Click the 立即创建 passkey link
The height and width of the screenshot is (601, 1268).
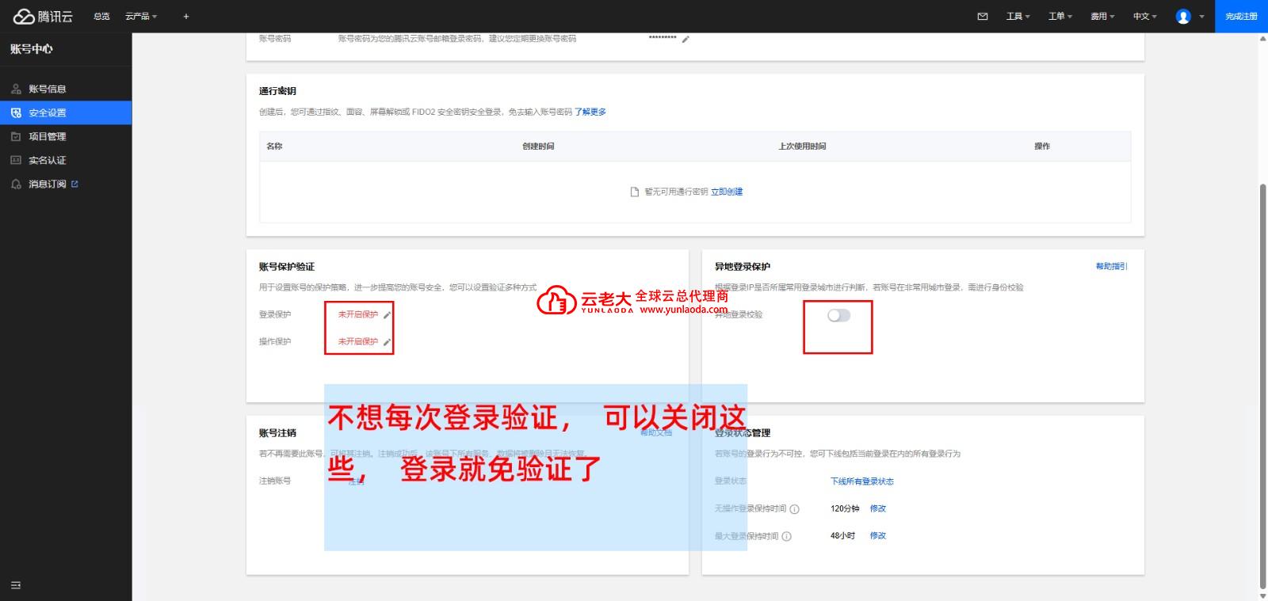pos(727,192)
